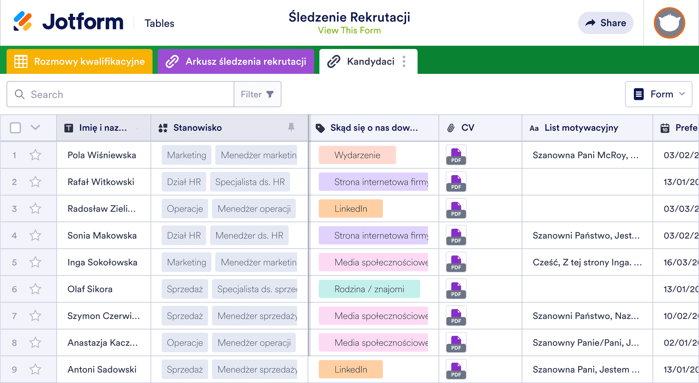The width and height of the screenshot is (699, 383).
Task: Open Pola Wiśniewska's CV PDF
Action: point(456,155)
